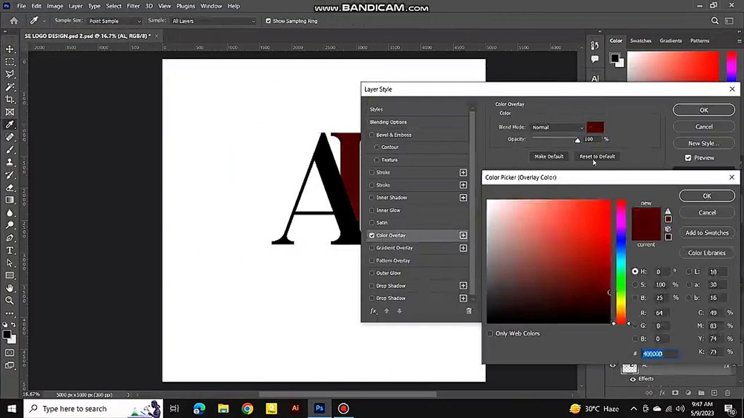Open Adobe Illustrator from the taskbar

point(295,409)
